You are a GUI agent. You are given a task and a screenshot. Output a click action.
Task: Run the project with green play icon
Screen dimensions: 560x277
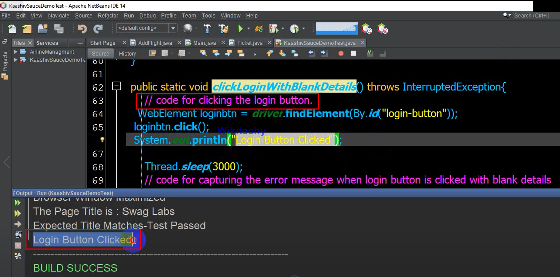240,29
